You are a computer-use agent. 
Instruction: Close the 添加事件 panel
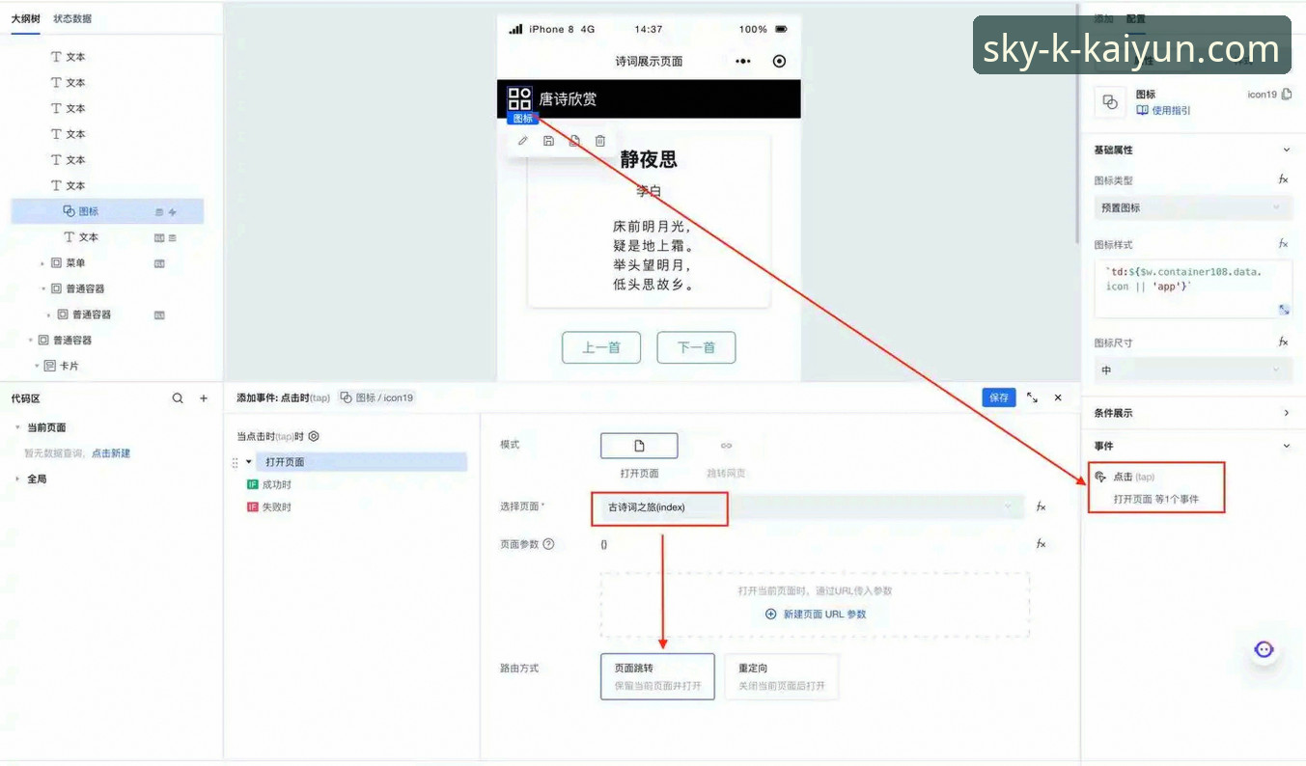tap(1058, 397)
